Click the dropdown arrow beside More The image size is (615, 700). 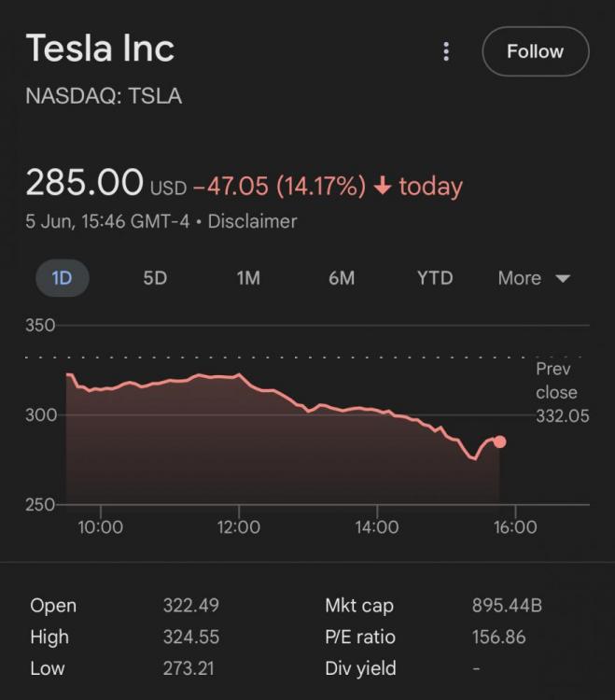(562, 279)
